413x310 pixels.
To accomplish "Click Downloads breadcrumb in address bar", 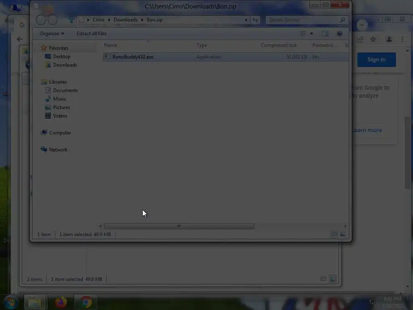I will point(125,20).
